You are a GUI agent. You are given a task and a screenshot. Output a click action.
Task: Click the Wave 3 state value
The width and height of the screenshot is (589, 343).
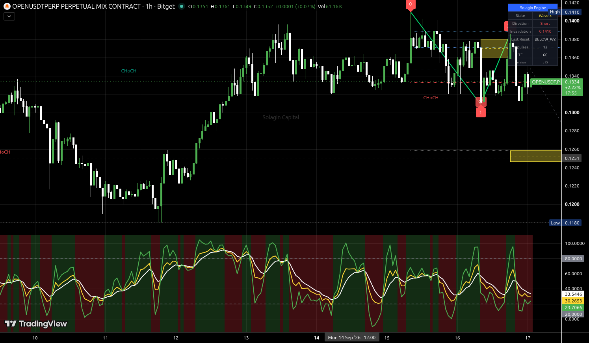pos(545,16)
